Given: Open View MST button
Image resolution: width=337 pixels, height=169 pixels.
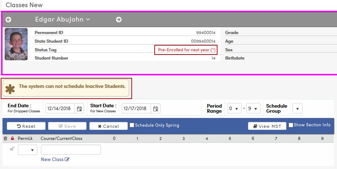Looking at the screenshot, I should click(267, 126).
